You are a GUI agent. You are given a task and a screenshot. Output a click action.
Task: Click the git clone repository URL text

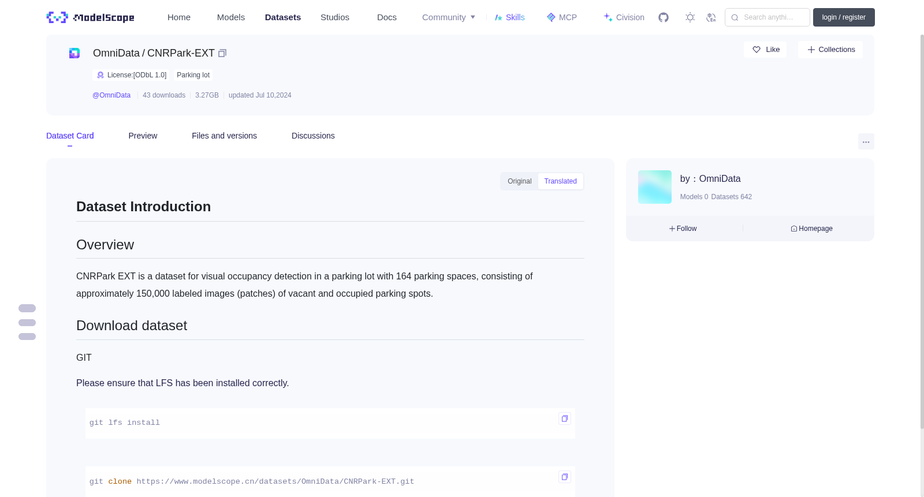pos(275,481)
